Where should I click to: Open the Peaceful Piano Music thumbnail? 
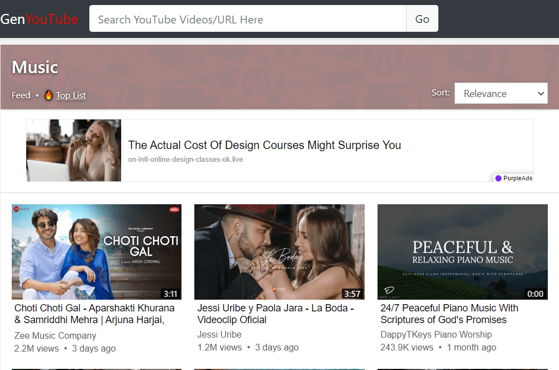pos(462,252)
